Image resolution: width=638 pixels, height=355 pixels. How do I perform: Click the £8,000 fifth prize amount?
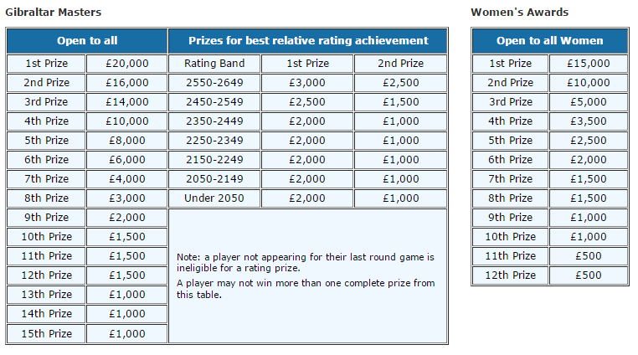[x=128, y=141]
